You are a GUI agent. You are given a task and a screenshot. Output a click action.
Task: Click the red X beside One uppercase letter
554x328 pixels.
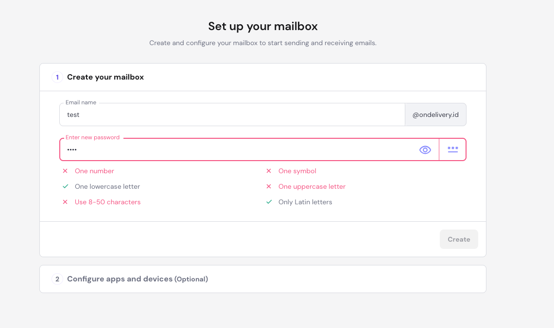coord(269,186)
